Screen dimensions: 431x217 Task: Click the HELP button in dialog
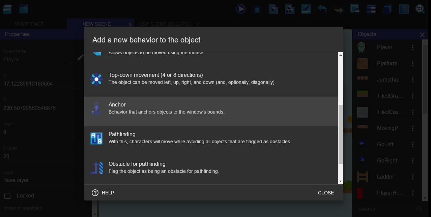coord(103,193)
